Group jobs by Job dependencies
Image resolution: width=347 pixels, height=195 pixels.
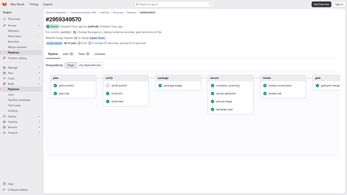pyautogui.click(x=90, y=65)
